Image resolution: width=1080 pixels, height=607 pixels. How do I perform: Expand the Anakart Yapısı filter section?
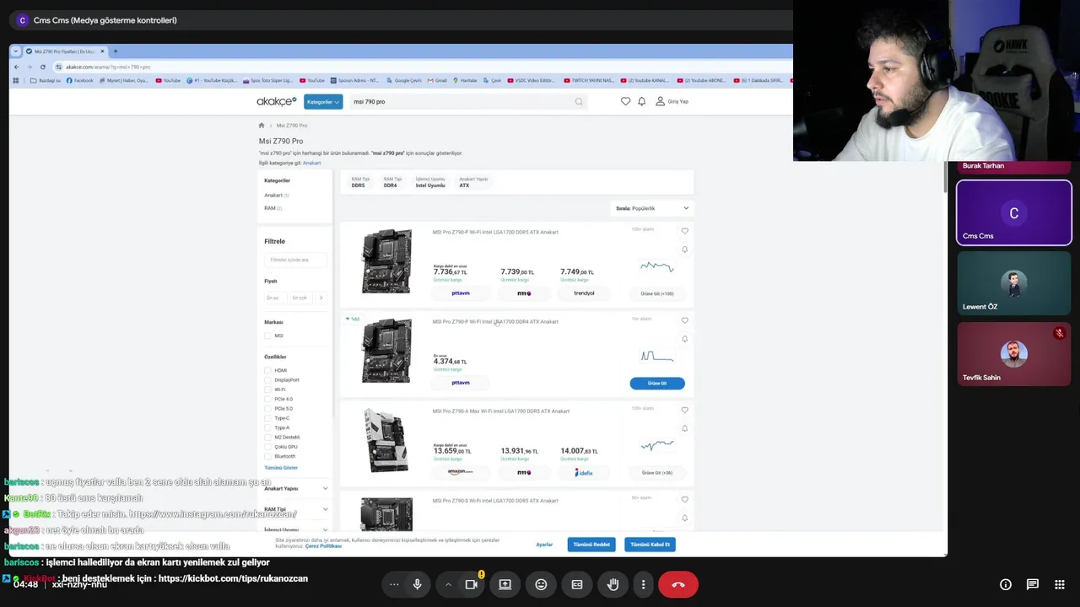(x=296, y=488)
